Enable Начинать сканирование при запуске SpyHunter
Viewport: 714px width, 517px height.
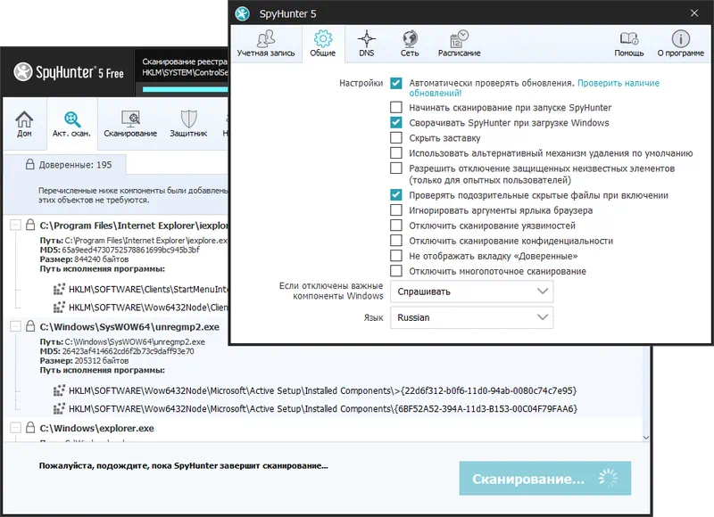[x=396, y=107]
